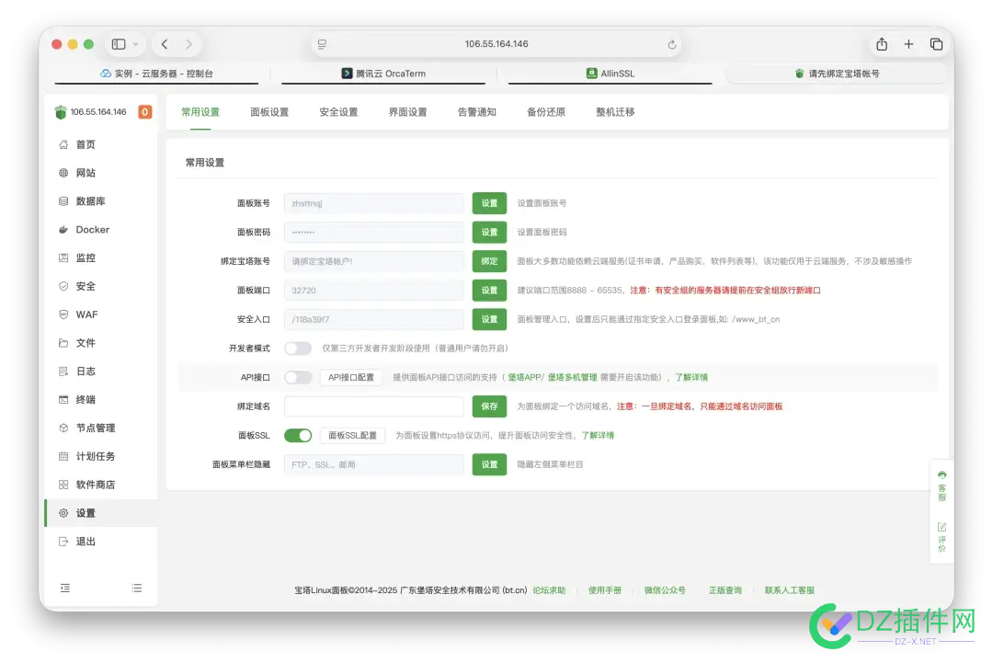
Task: Click the 设置 gear icon in sidebar
Action: tap(63, 513)
